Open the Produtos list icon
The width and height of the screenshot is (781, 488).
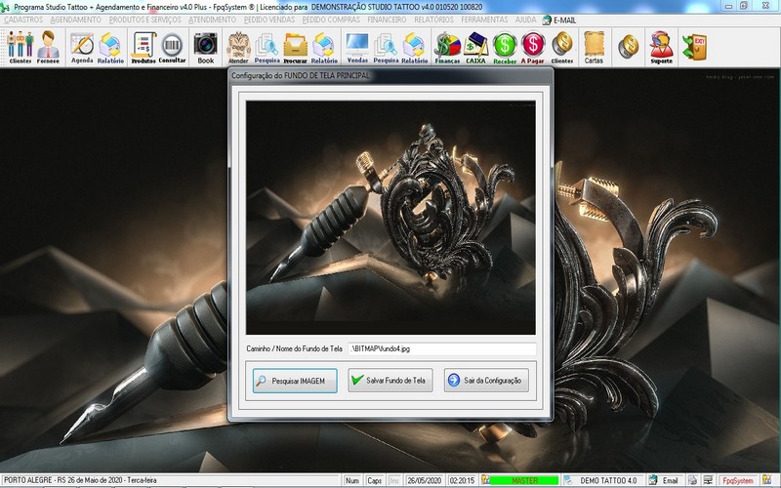coord(144,47)
